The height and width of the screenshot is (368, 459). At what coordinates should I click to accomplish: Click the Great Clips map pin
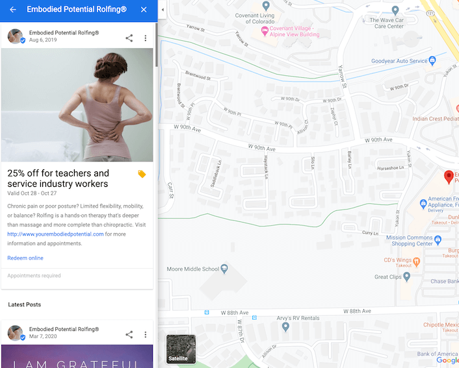(406, 276)
